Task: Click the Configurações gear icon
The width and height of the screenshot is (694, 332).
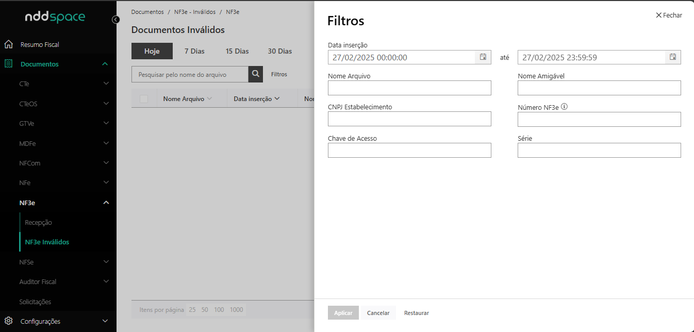Action: (8, 321)
